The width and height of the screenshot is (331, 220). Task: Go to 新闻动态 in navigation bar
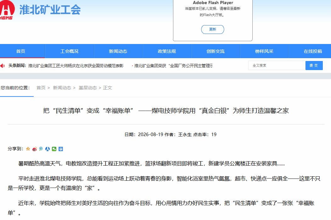pos(118,51)
